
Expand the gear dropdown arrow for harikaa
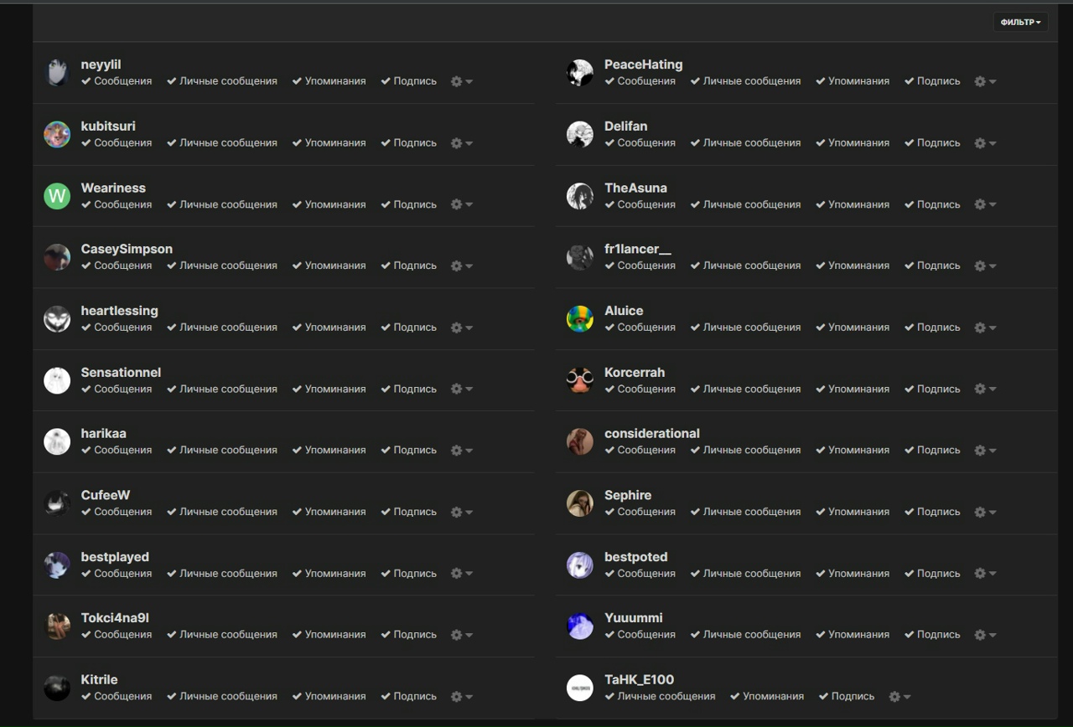click(x=469, y=451)
